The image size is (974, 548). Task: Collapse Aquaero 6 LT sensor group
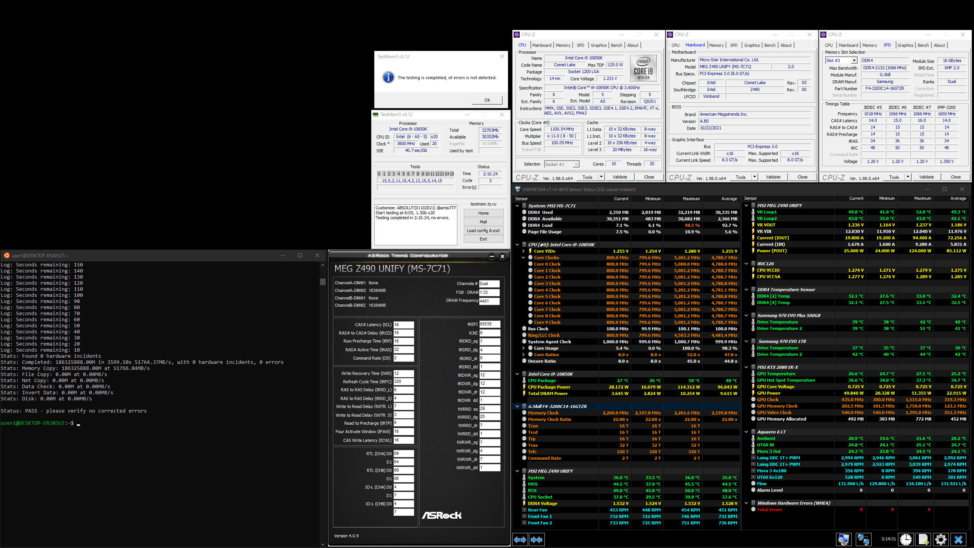point(746,432)
